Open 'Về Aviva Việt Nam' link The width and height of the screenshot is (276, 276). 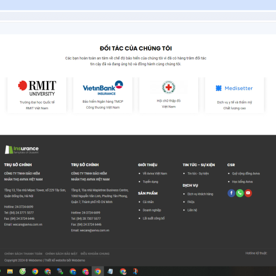click(155, 173)
